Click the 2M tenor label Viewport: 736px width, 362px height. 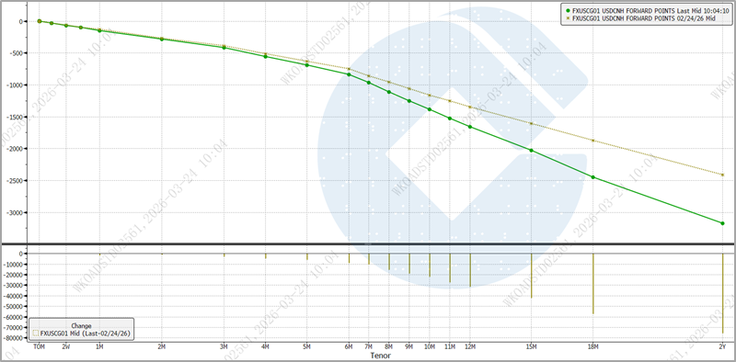coord(162,347)
